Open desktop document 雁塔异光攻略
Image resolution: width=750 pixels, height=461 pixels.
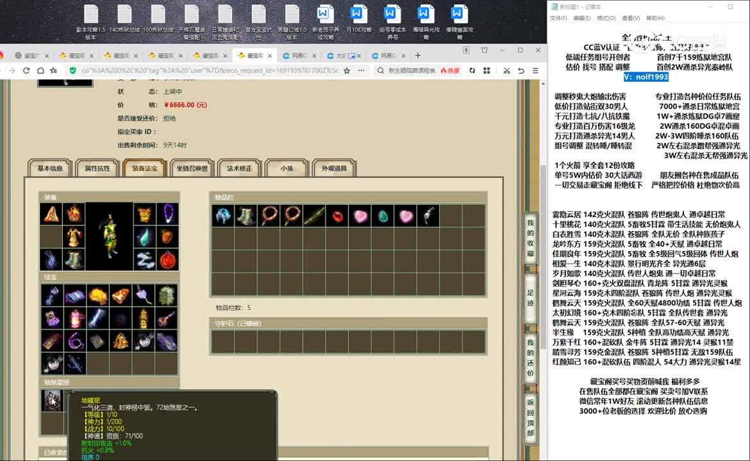(x=426, y=22)
